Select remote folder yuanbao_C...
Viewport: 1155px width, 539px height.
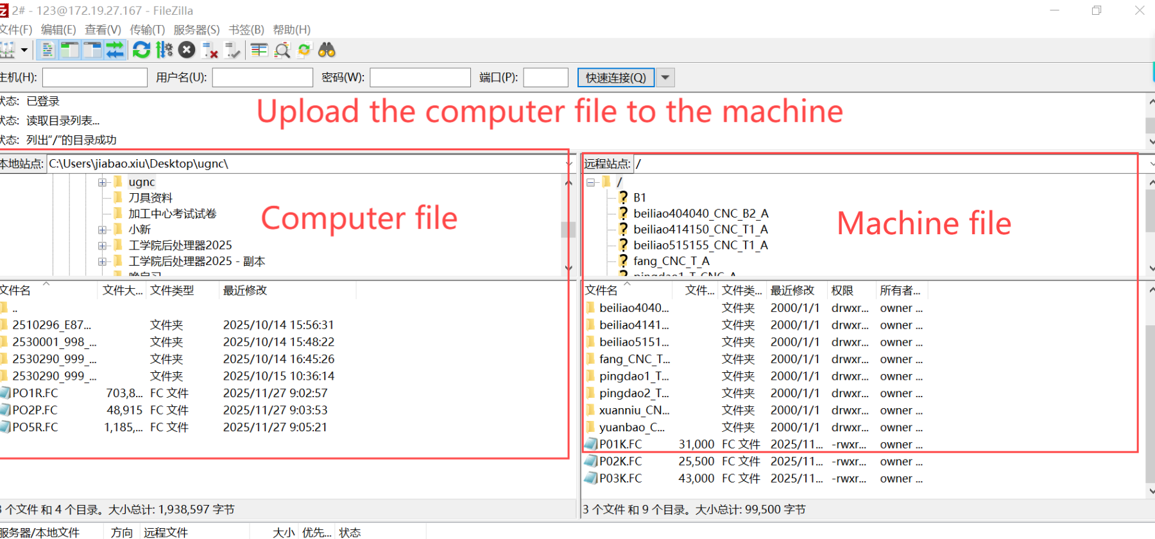point(631,427)
